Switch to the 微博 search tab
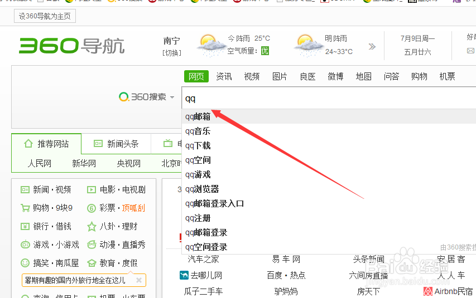Viewport: 476px width, 298px height. [x=335, y=76]
